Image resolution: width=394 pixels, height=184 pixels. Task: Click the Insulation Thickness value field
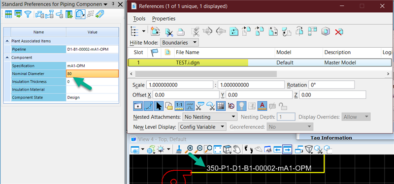click(x=92, y=82)
